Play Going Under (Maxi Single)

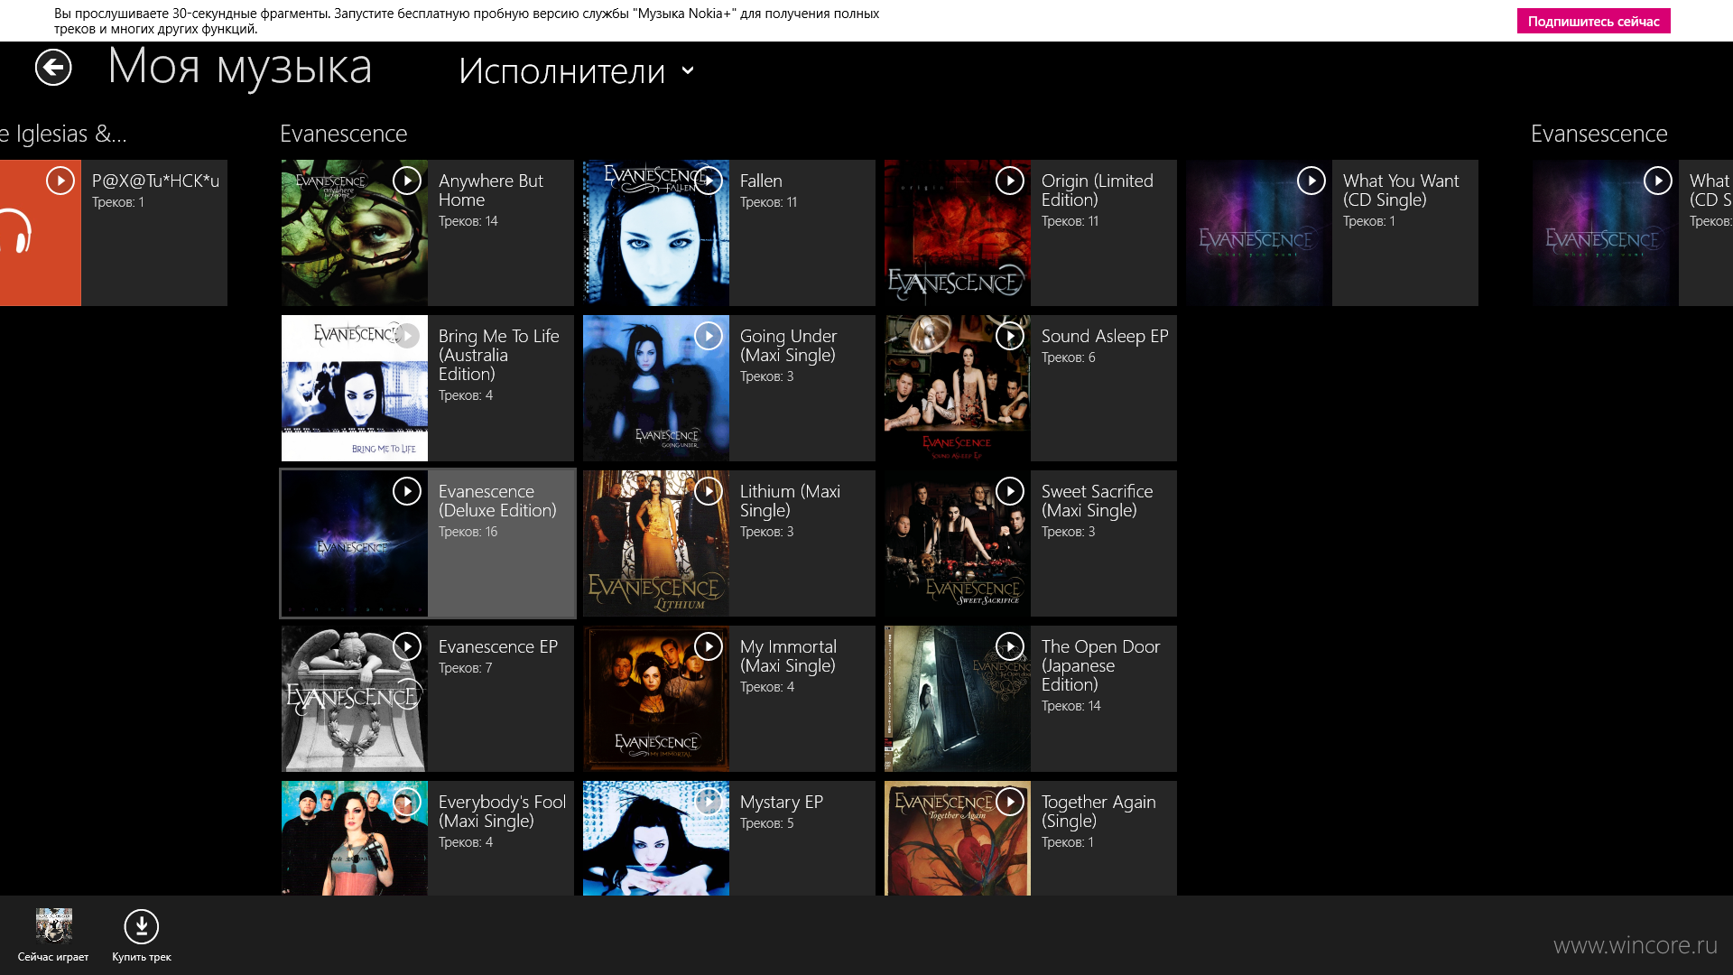[x=709, y=336]
